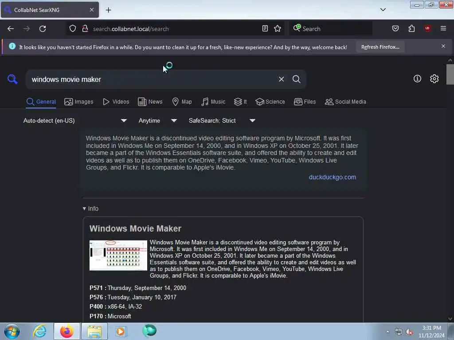Open the Firefox hamburger menu
454x340 pixels.
pyautogui.click(x=443, y=28)
